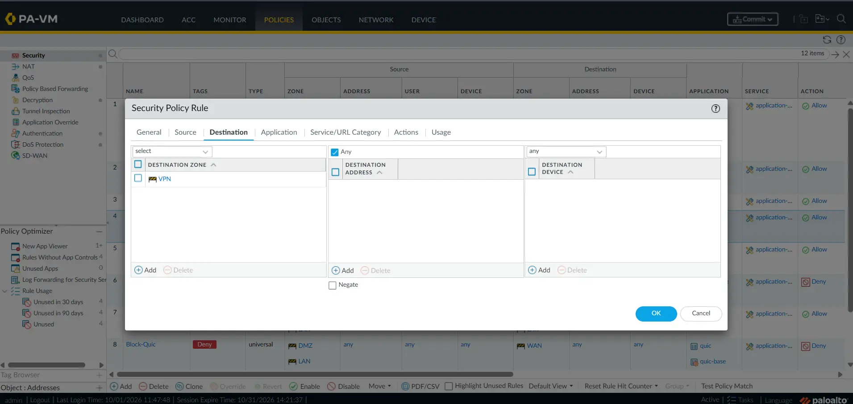
Task: Click the Authentication policy icon
Action: click(x=15, y=133)
